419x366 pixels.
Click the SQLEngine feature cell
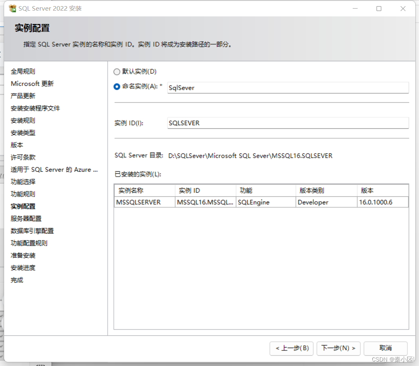266,202
